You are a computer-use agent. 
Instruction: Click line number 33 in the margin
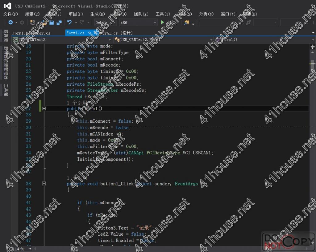[x=28, y=146]
